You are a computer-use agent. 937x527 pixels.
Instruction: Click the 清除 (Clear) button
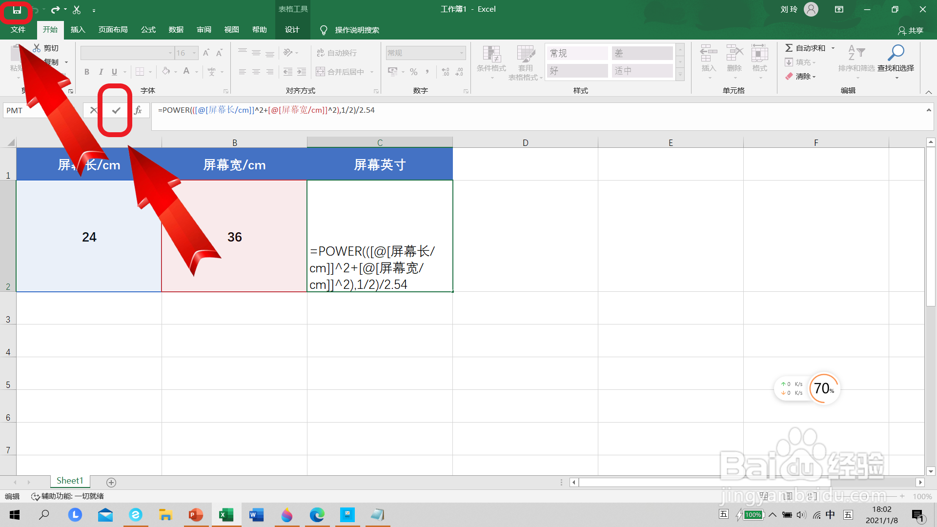[801, 77]
